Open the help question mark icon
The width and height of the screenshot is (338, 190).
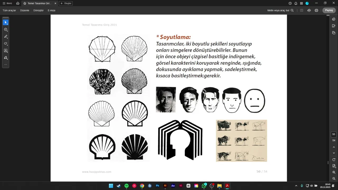pos(290,3)
